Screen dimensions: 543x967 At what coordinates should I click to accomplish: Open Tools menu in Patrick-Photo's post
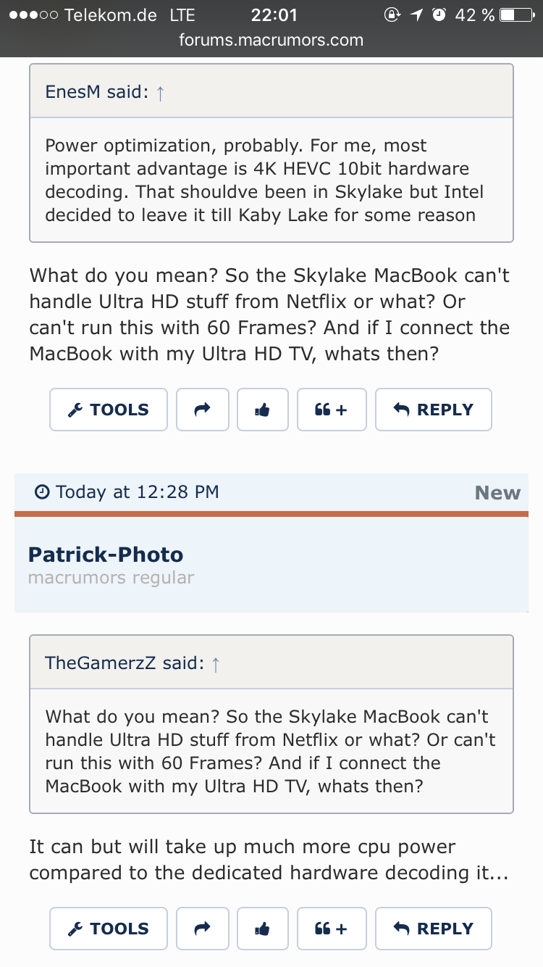click(109, 929)
